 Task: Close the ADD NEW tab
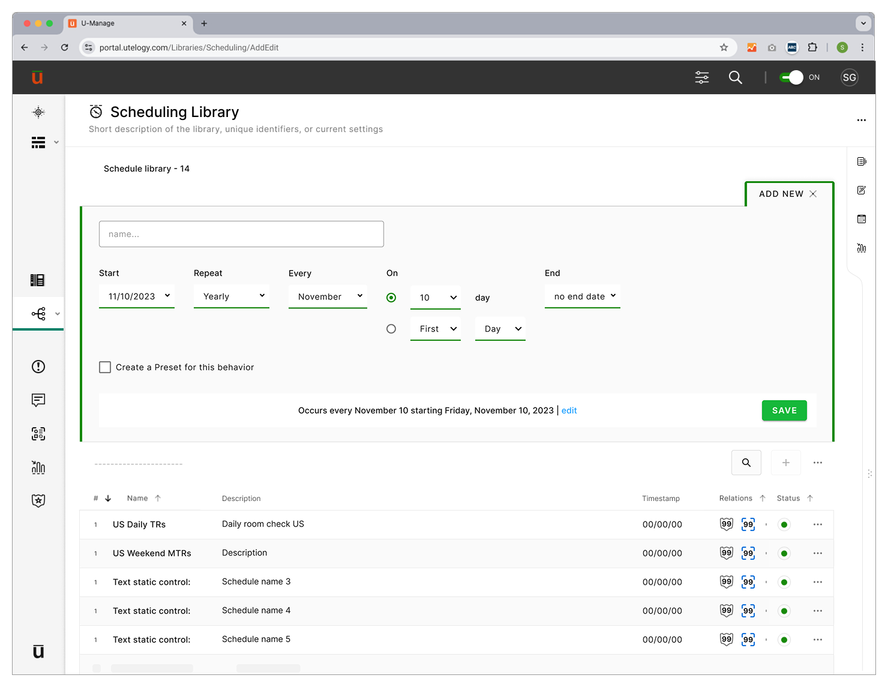(813, 194)
